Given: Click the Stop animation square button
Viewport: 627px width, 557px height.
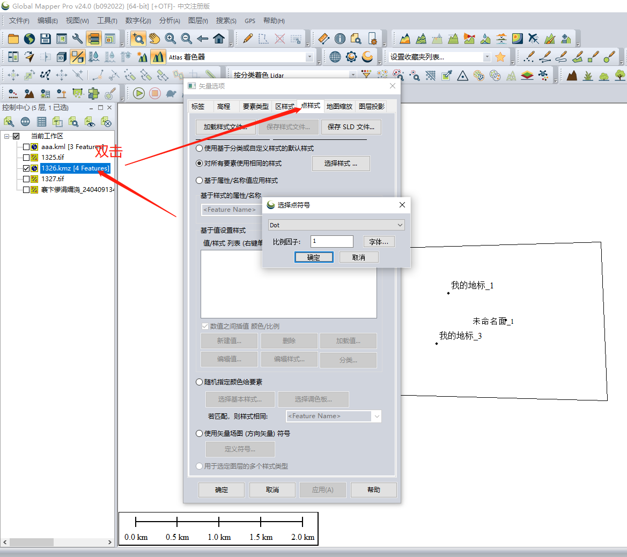Looking at the screenshot, I should coord(155,93).
